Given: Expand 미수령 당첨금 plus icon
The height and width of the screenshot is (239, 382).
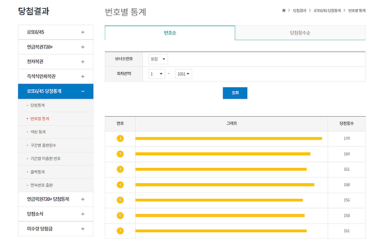Looking at the screenshot, I should tap(83, 229).
